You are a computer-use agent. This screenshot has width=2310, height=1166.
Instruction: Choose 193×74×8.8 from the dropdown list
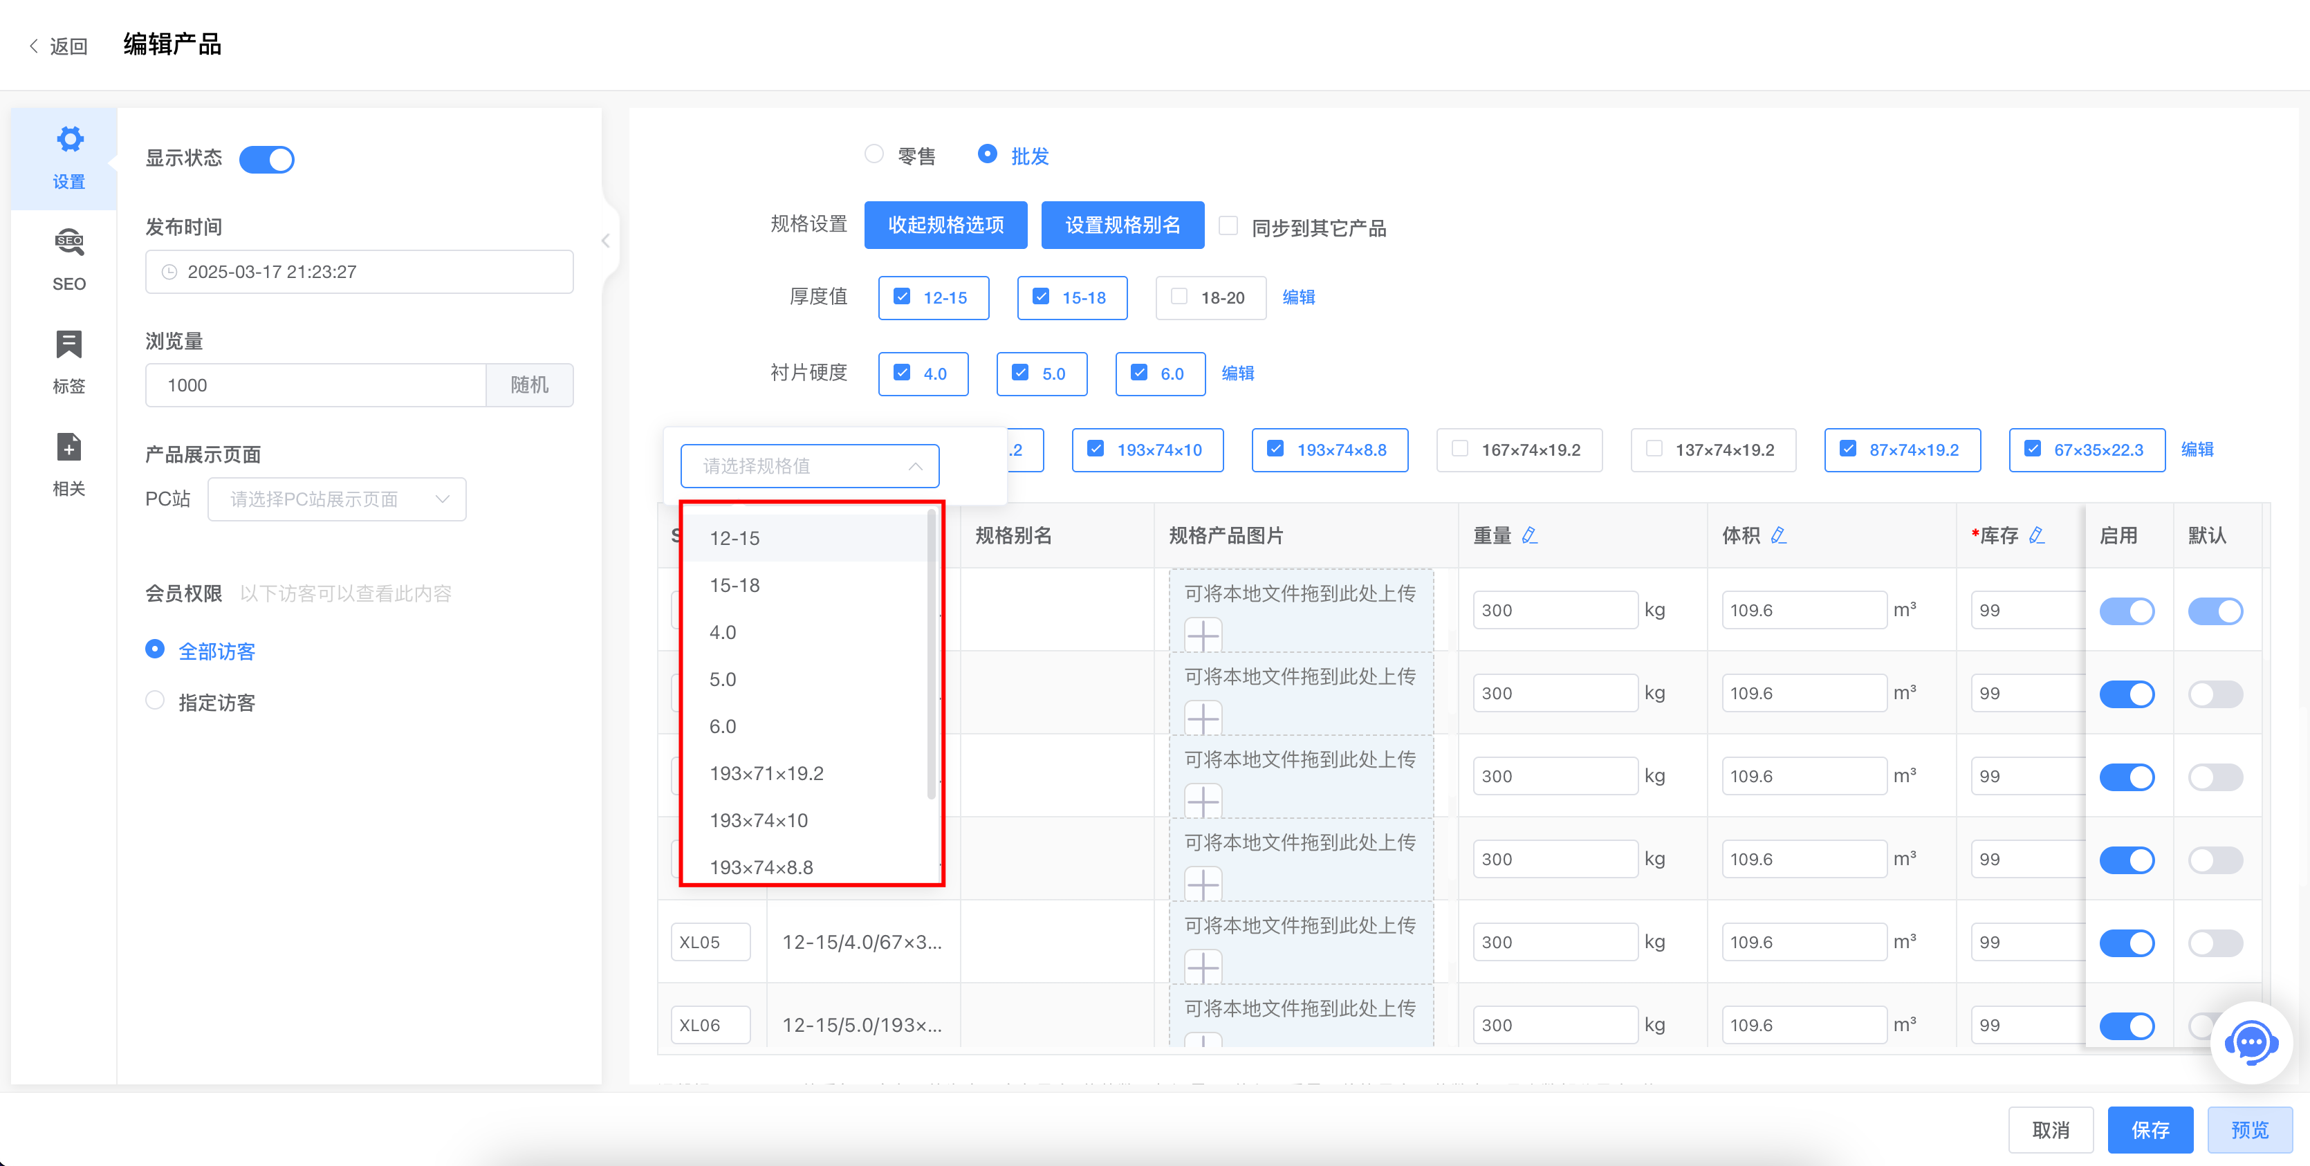805,867
